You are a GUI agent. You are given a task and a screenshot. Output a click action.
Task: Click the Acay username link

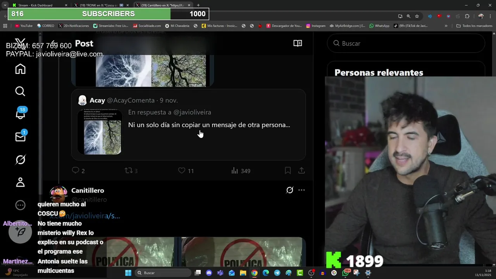click(x=97, y=100)
